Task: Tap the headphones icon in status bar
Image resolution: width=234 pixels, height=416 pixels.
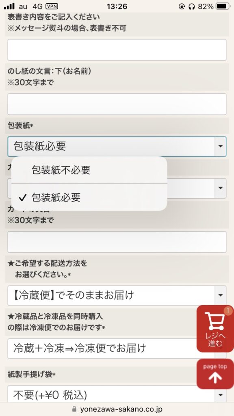Action: [192, 6]
